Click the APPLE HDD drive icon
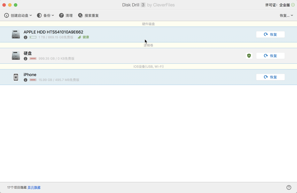Image resolution: width=297 pixels, height=193 pixels. coord(16,34)
